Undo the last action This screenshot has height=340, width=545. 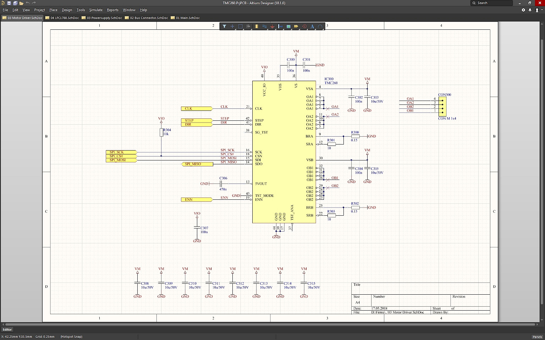click(28, 3)
